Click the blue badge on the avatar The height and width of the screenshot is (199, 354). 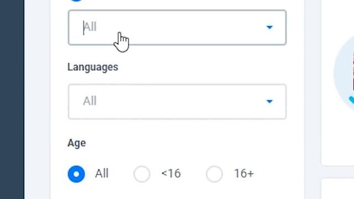[351, 101]
